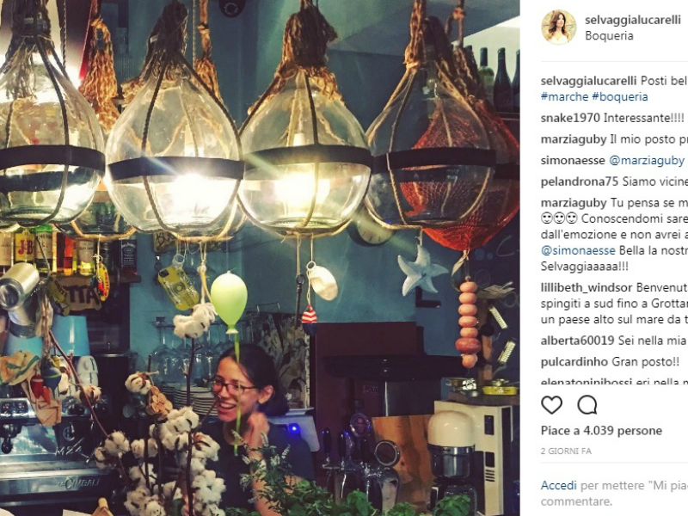Open the @marziaguby mention link
This screenshot has width=688, height=516.
tap(647, 161)
